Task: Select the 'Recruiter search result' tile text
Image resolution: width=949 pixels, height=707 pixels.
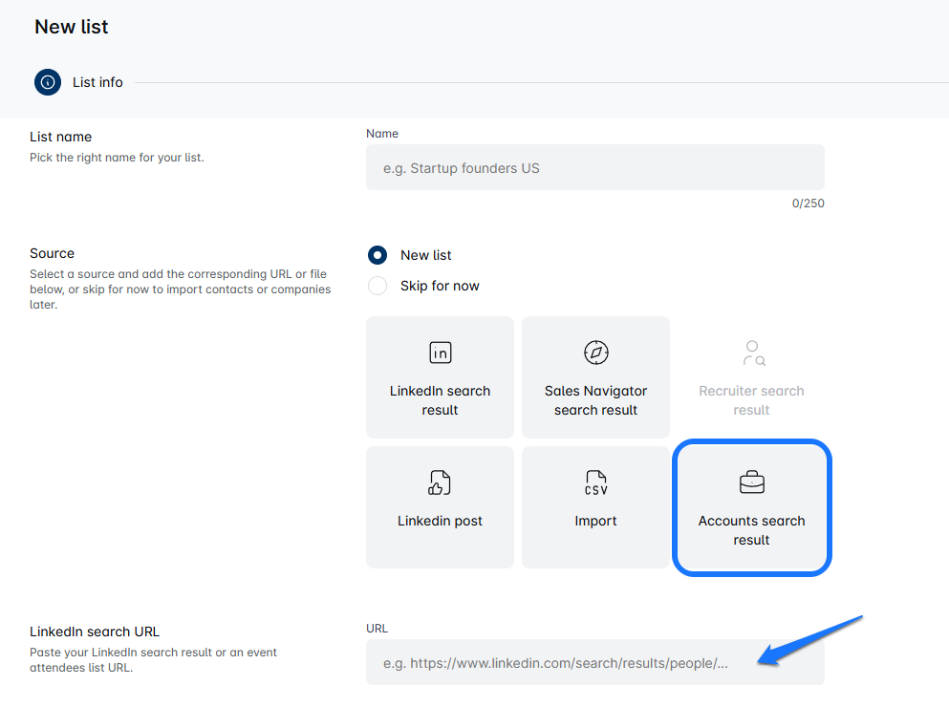Action: pyautogui.click(x=751, y=400)
